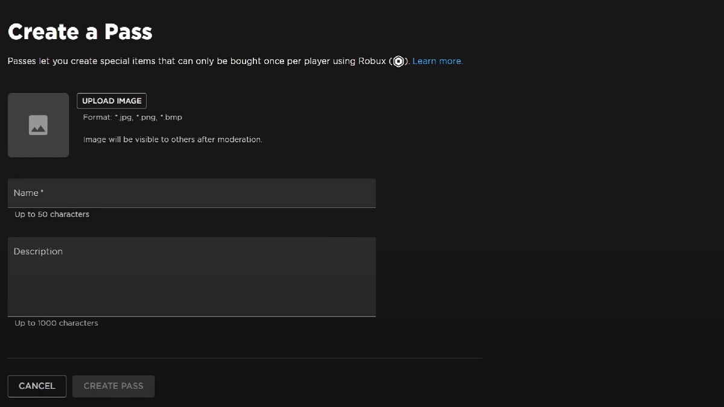The width and height of the screenshot is (724, 407).
Task: Open the Learn more link
Action: [437, 61]
